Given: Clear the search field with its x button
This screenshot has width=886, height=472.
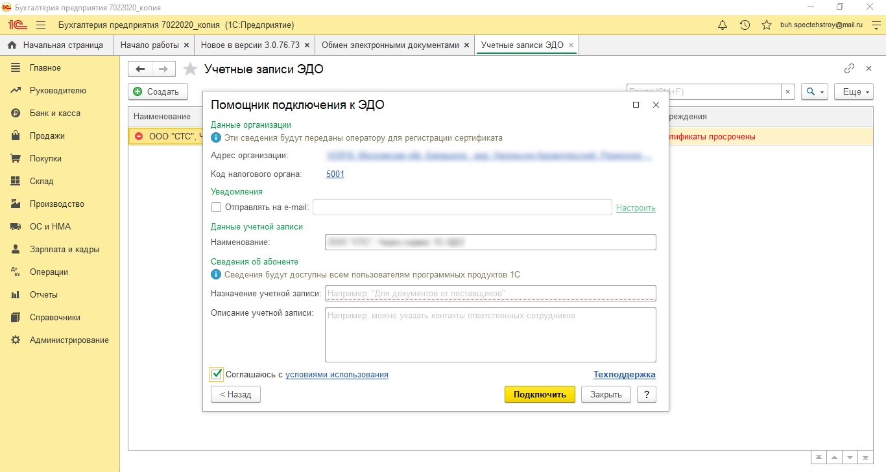Looking at the screenshot, I should tap(788, 92).
